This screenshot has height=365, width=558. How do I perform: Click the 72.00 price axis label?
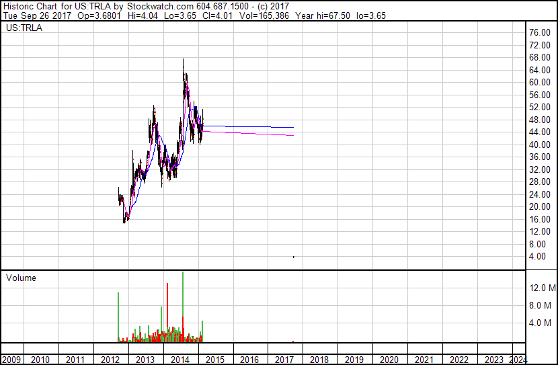click(539, 45)
